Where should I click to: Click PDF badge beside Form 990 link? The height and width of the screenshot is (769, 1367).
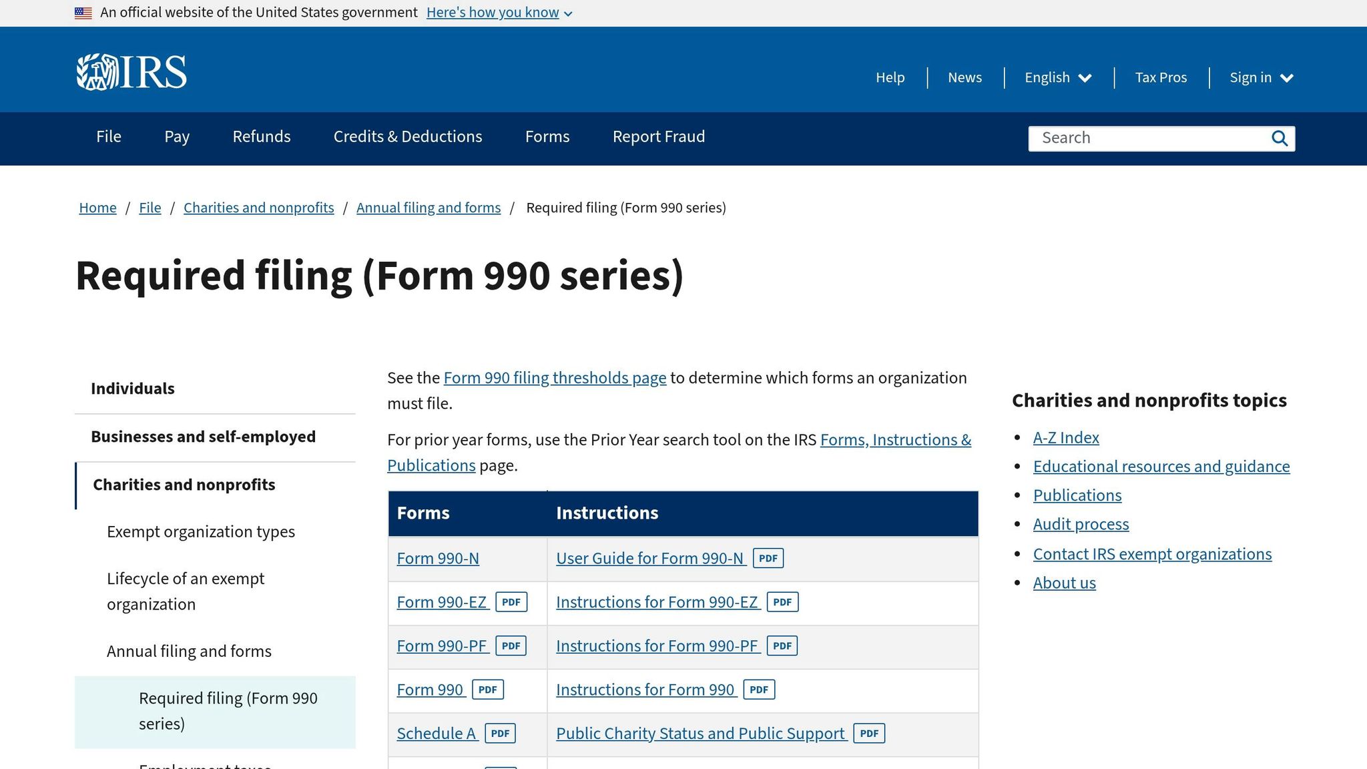click(x=488, y=690)
